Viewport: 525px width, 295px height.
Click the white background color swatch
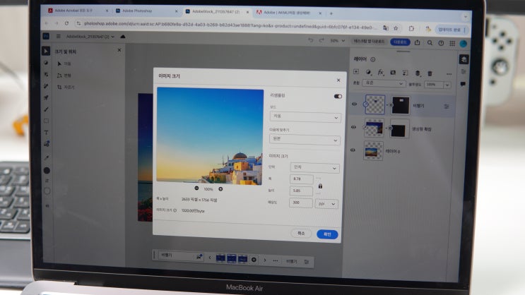(x=47, y=191)
